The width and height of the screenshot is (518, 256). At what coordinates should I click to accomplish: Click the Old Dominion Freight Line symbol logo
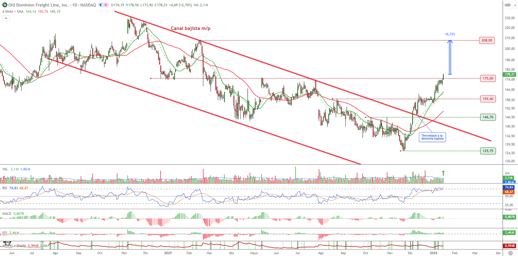tap(5, 5)
